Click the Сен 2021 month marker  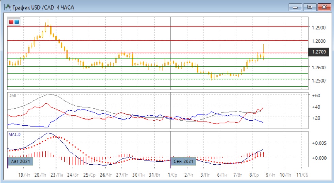click(x=184, y=161)
